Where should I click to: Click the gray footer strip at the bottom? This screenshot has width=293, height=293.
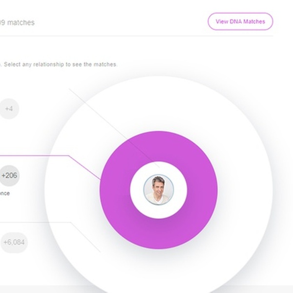coord(29,289)
